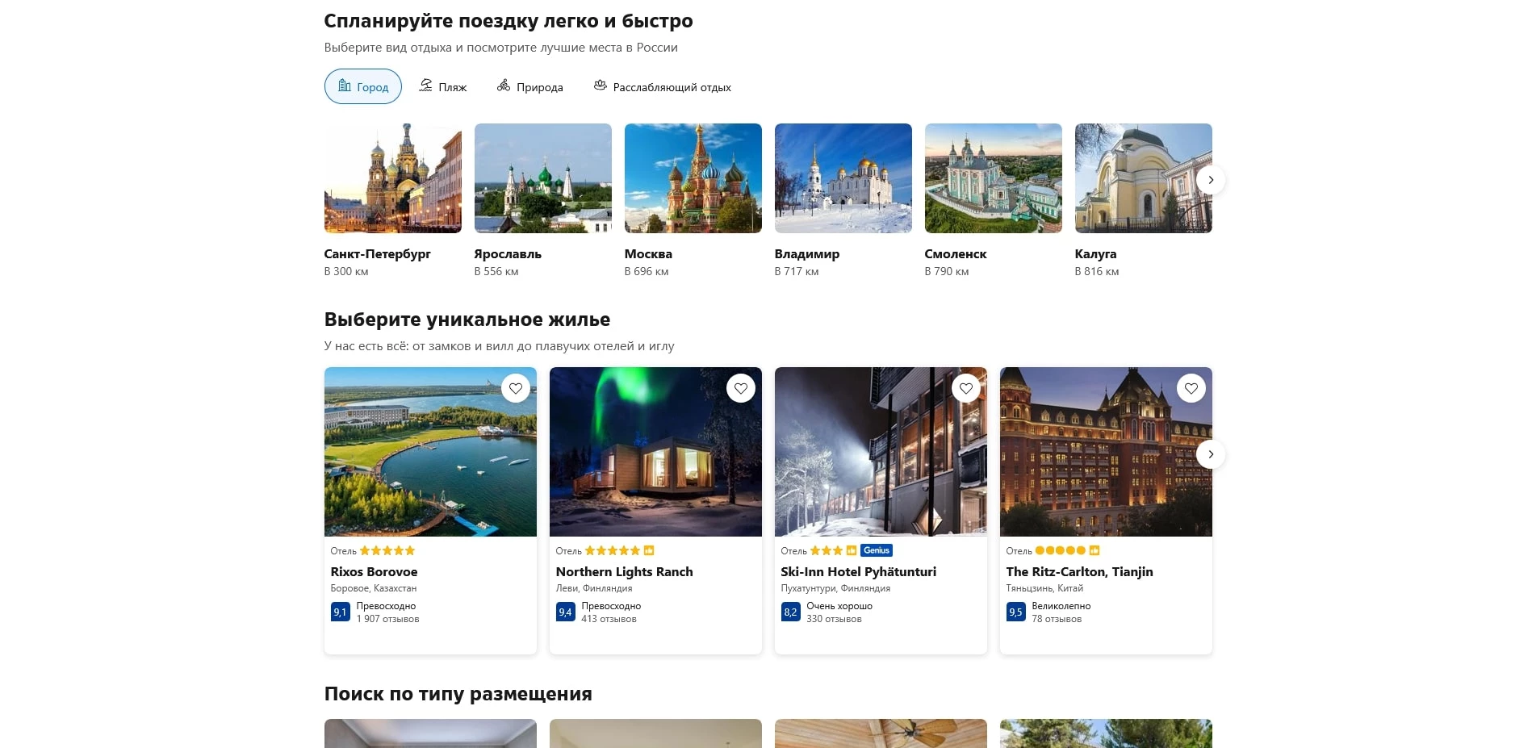This screenshot has width=1536, height=748.
Task: Click the five-star rating of Rixos Borovoe
Action: click(x=387, y=550)
